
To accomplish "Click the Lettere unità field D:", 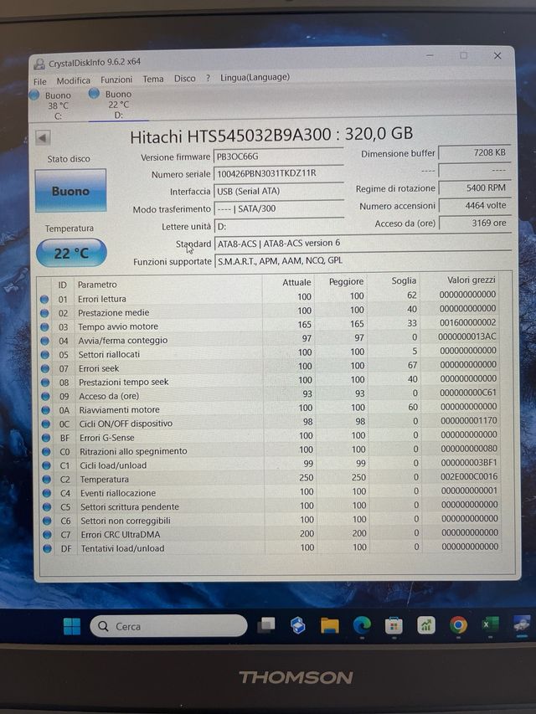I will [279, 226].
